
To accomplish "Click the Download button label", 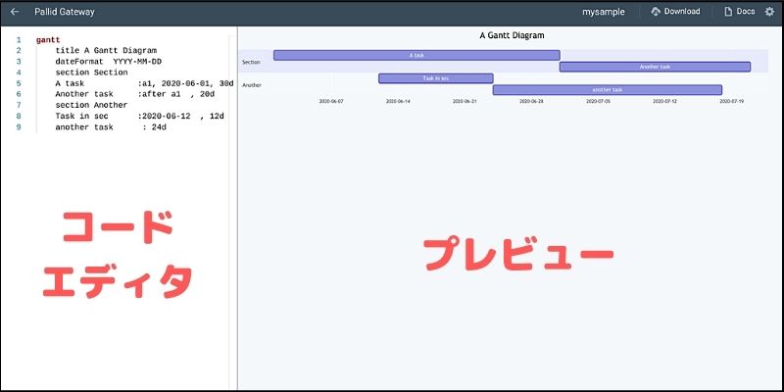I will [x=682, y=12].
